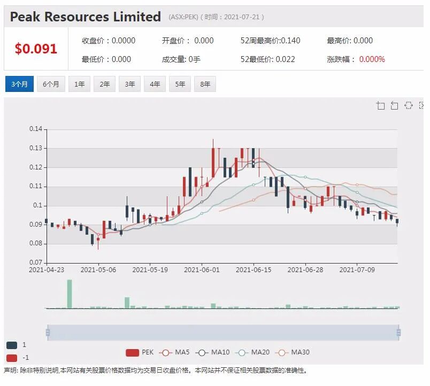This screenshot has height=386, width=430.
Task: Click the 2021-06-01 x-axis date label
Action: [202, 270]
